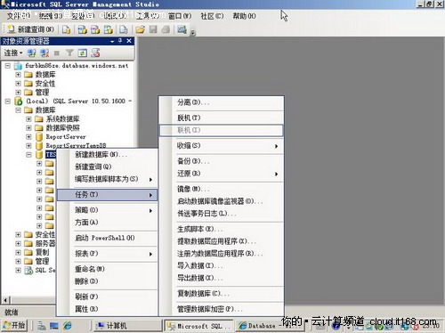
Task: Choose 注册为数据层应用程序(R)...
Action: click(x=222, y=254)
